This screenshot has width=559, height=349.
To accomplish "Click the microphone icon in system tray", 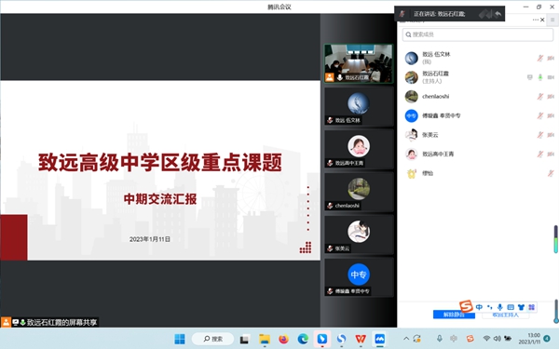I will pos(440,339).
